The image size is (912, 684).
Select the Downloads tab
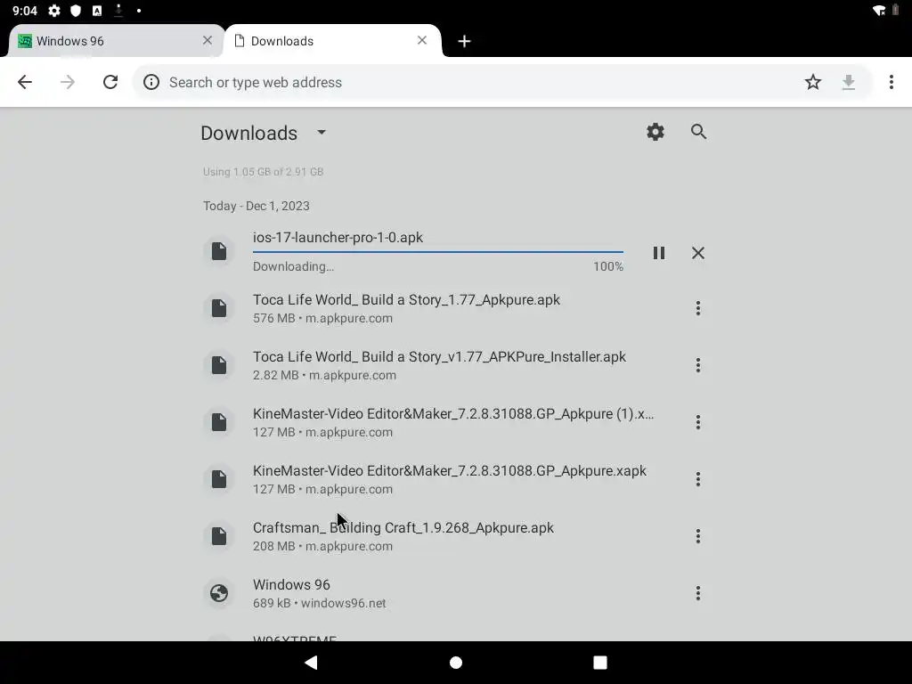[x=331, y=41]
